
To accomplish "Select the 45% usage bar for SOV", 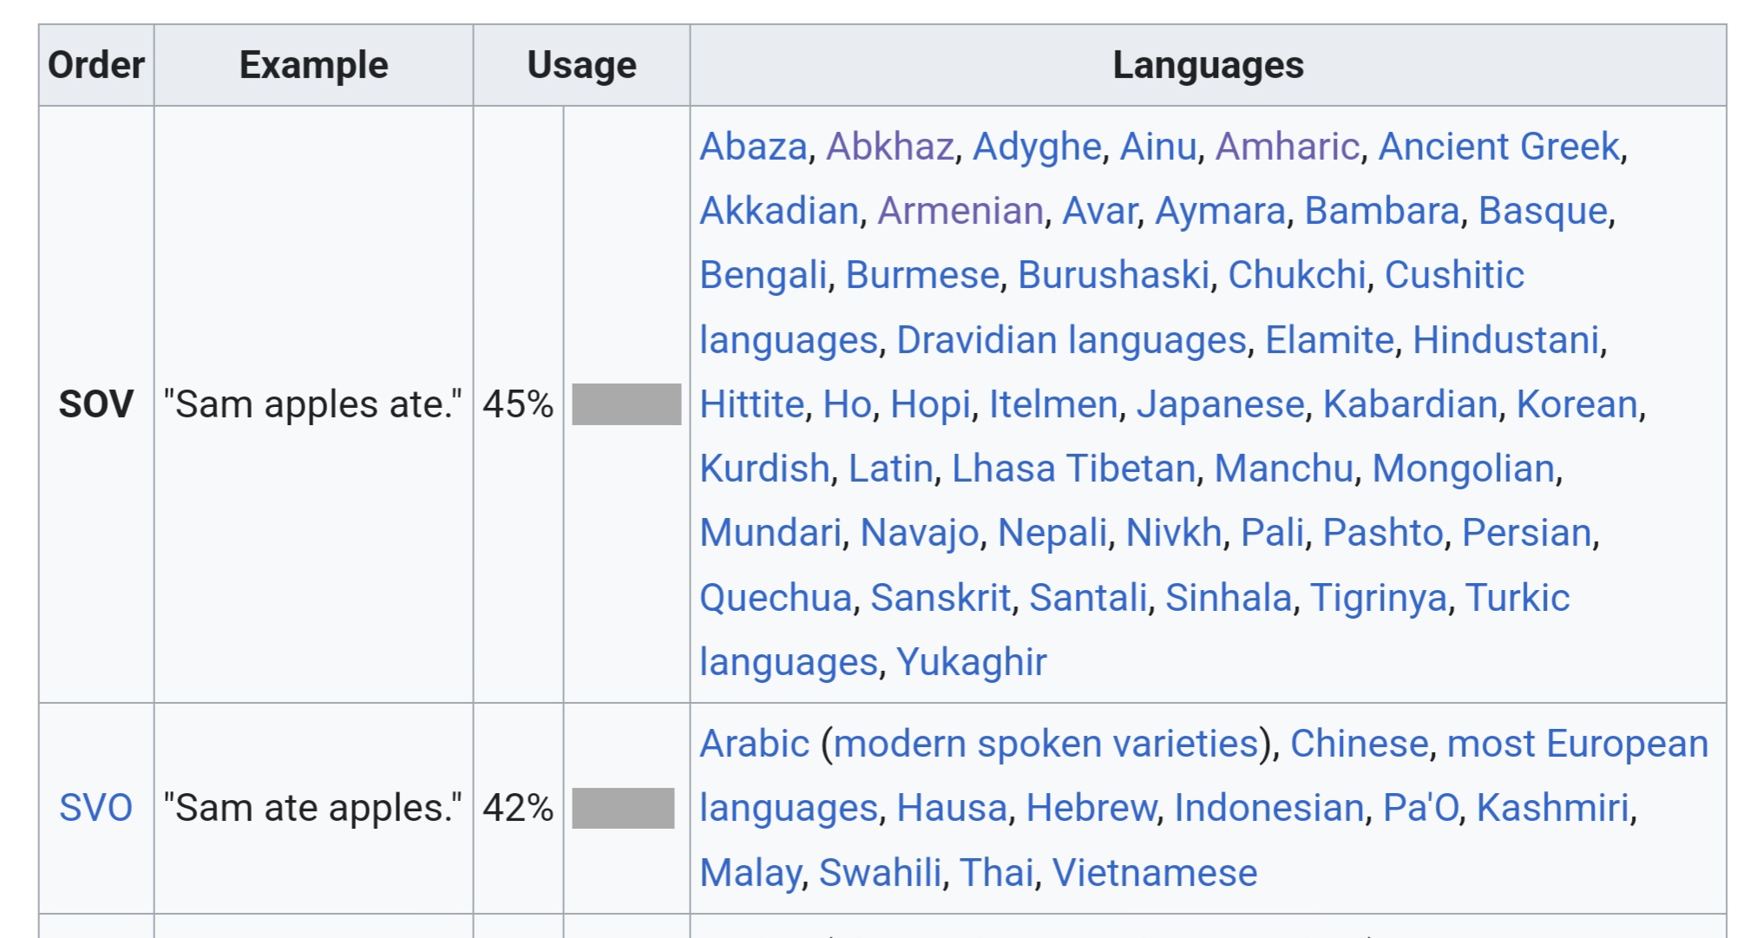I will click(x=626, y=404).
